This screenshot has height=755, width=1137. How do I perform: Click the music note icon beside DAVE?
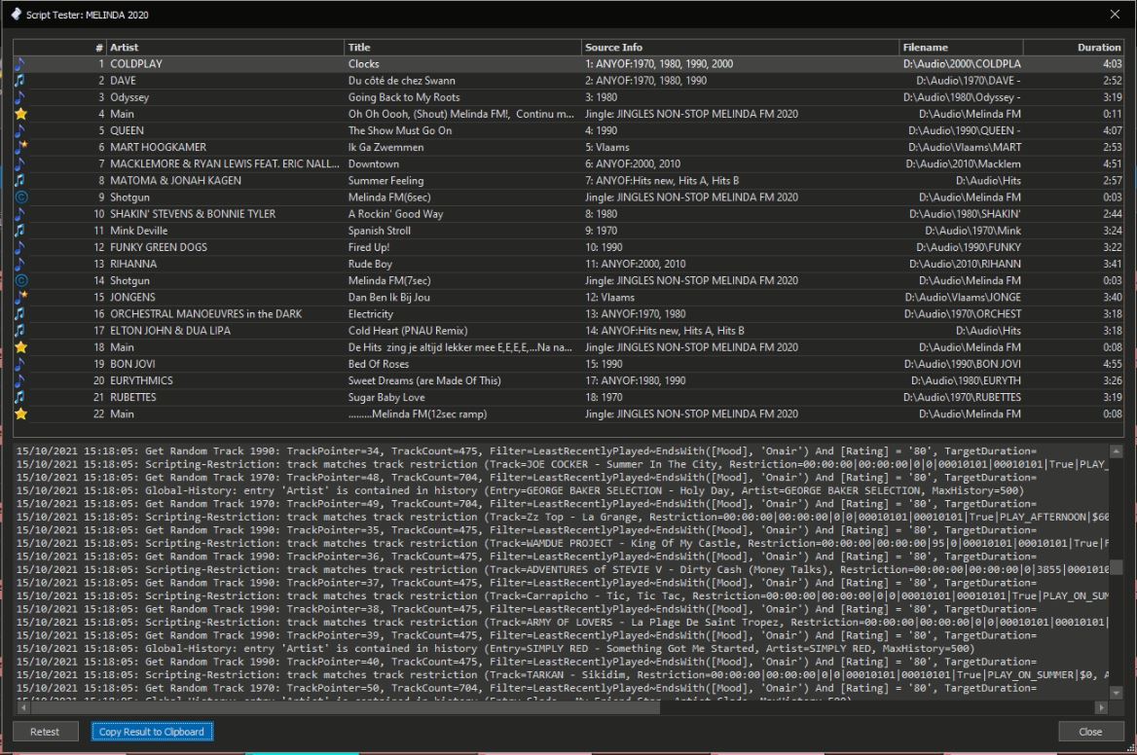click(x=20, y=81)
